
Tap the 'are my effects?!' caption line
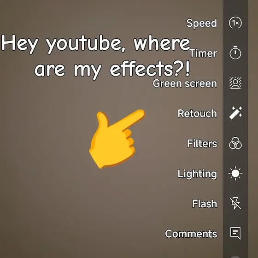(112, 70)
